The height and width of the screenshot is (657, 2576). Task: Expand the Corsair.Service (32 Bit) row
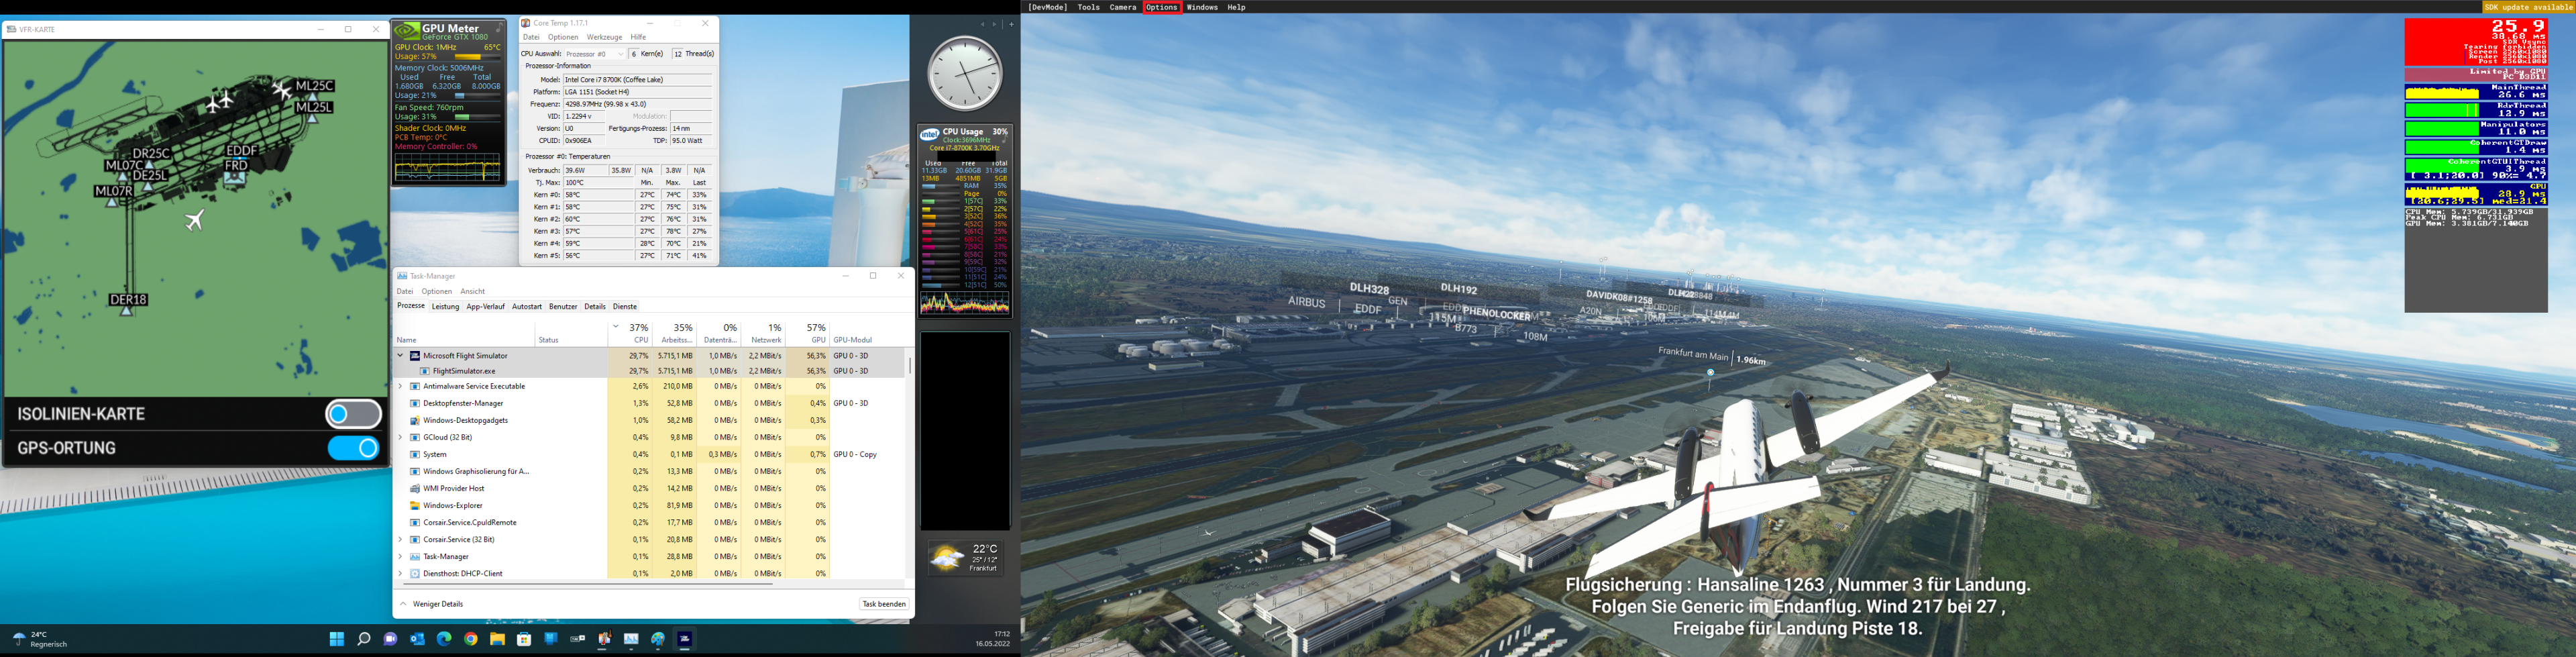click(401, 539)
